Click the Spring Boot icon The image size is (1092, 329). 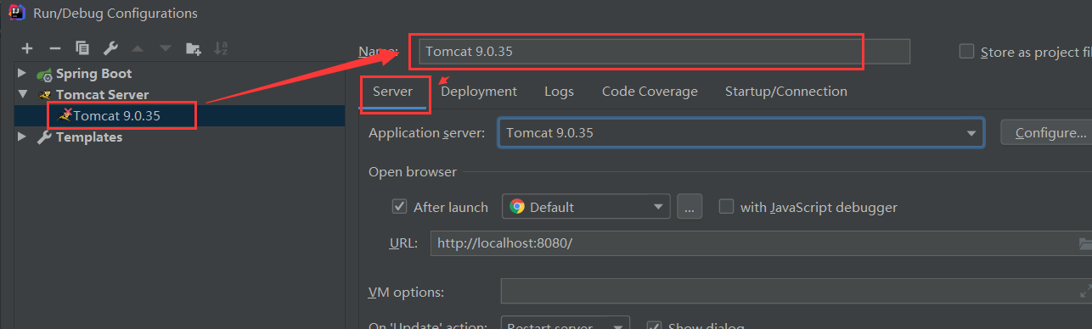[x=44, y=74]
